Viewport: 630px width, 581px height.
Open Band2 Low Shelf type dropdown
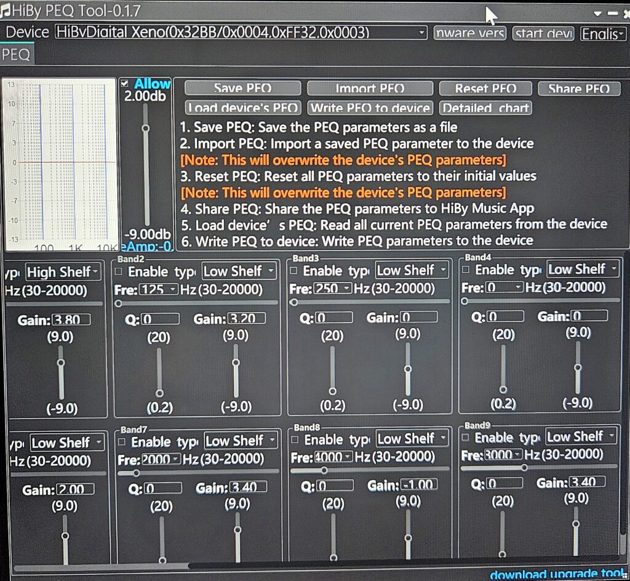[239, 271]
